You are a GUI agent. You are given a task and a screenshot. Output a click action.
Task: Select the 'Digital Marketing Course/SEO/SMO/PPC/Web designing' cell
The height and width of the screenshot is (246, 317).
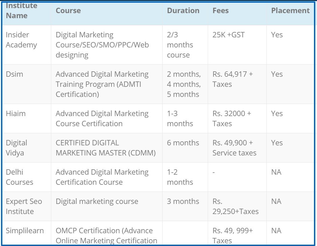click(107, 45)
